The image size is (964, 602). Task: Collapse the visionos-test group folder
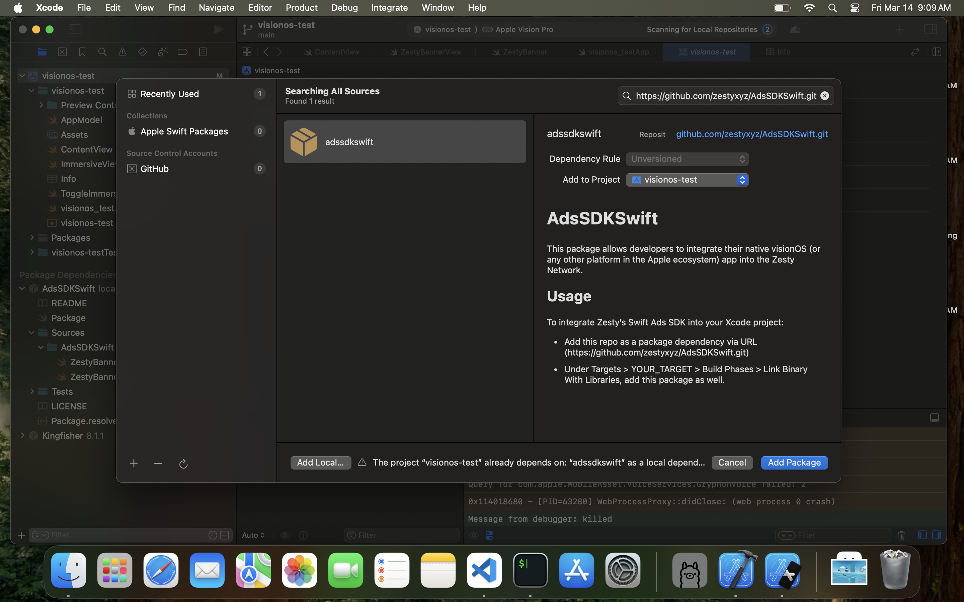(31, 90)
